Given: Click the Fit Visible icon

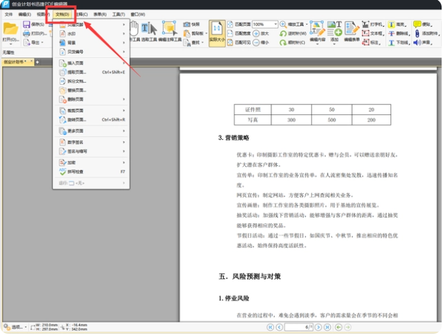Looking at the screenshot, I should tap(230, 42).
